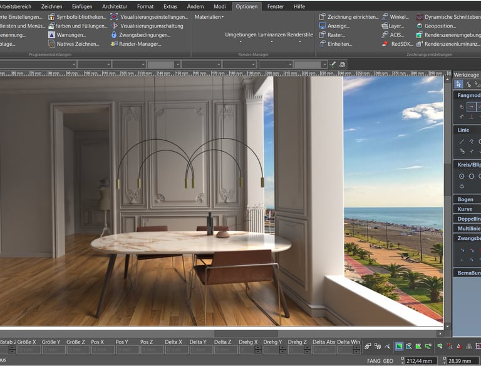
Task: Click the Drehg X stepper arrows
Action: pyautogui.click(x=258, y=350)
